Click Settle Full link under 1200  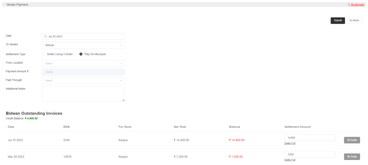point(290,160)
